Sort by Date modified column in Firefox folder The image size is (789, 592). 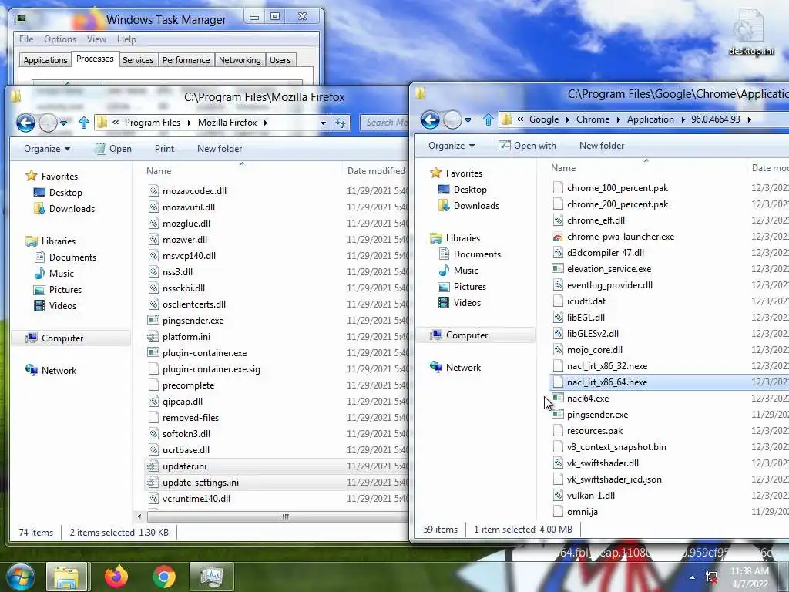click(x=376, y=170)
